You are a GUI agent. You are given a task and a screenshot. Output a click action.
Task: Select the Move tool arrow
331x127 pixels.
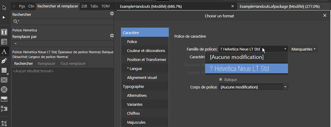pyautogui.click(x=4, y=8)
